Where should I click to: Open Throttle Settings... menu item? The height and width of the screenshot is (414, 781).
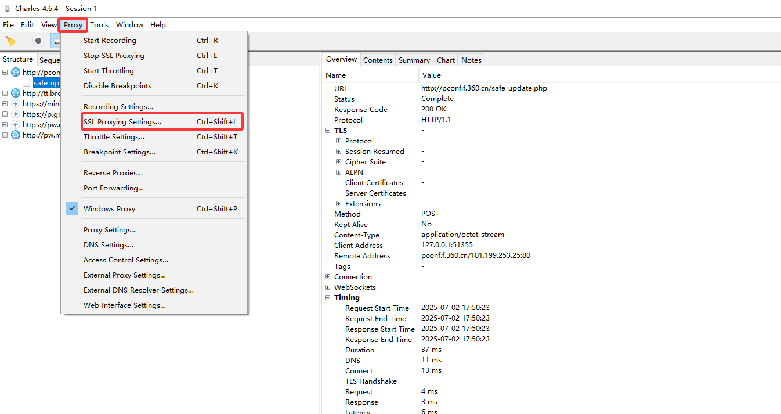[x=154, y=137]
